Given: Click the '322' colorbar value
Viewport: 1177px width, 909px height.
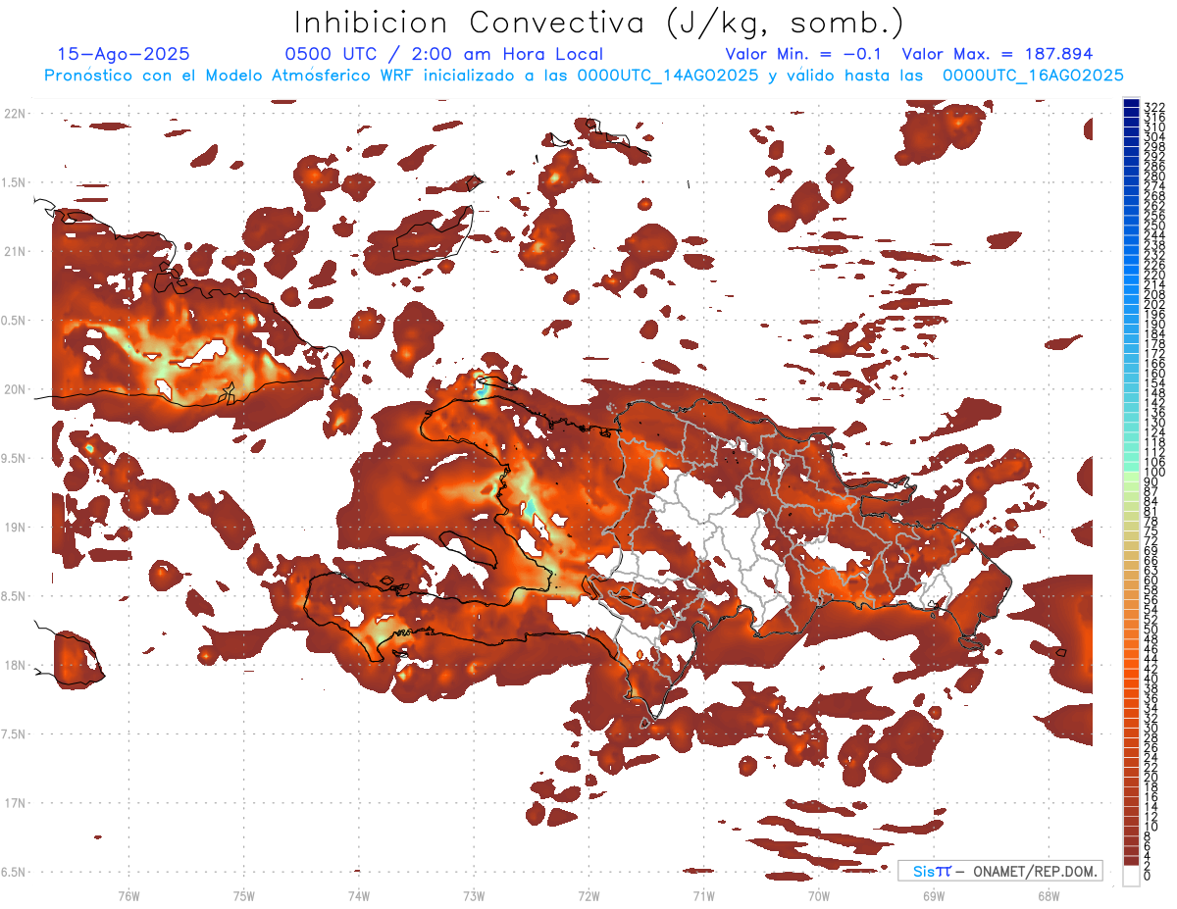Looking at the screenshot, I should point(1154,107).
